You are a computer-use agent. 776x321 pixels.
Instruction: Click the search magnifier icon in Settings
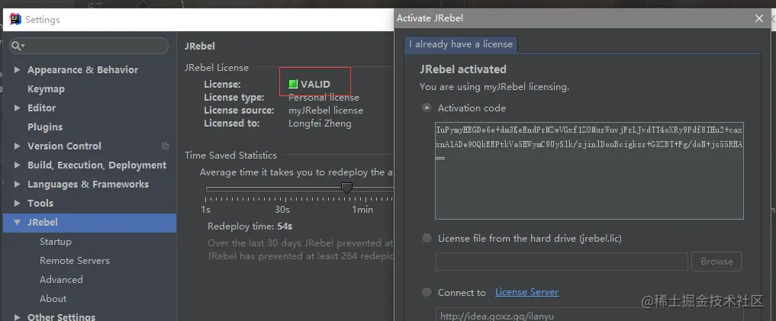click(x=18, y=46)
